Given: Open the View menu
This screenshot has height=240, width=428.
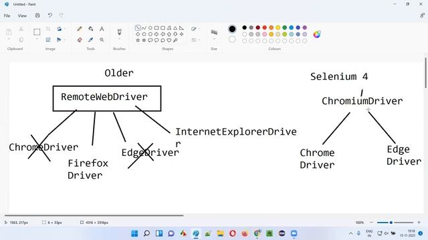Looking at the screenshot, I should point(22,16).
